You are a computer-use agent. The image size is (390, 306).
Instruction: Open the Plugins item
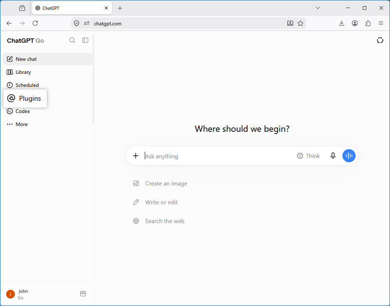tap(25, 98)
